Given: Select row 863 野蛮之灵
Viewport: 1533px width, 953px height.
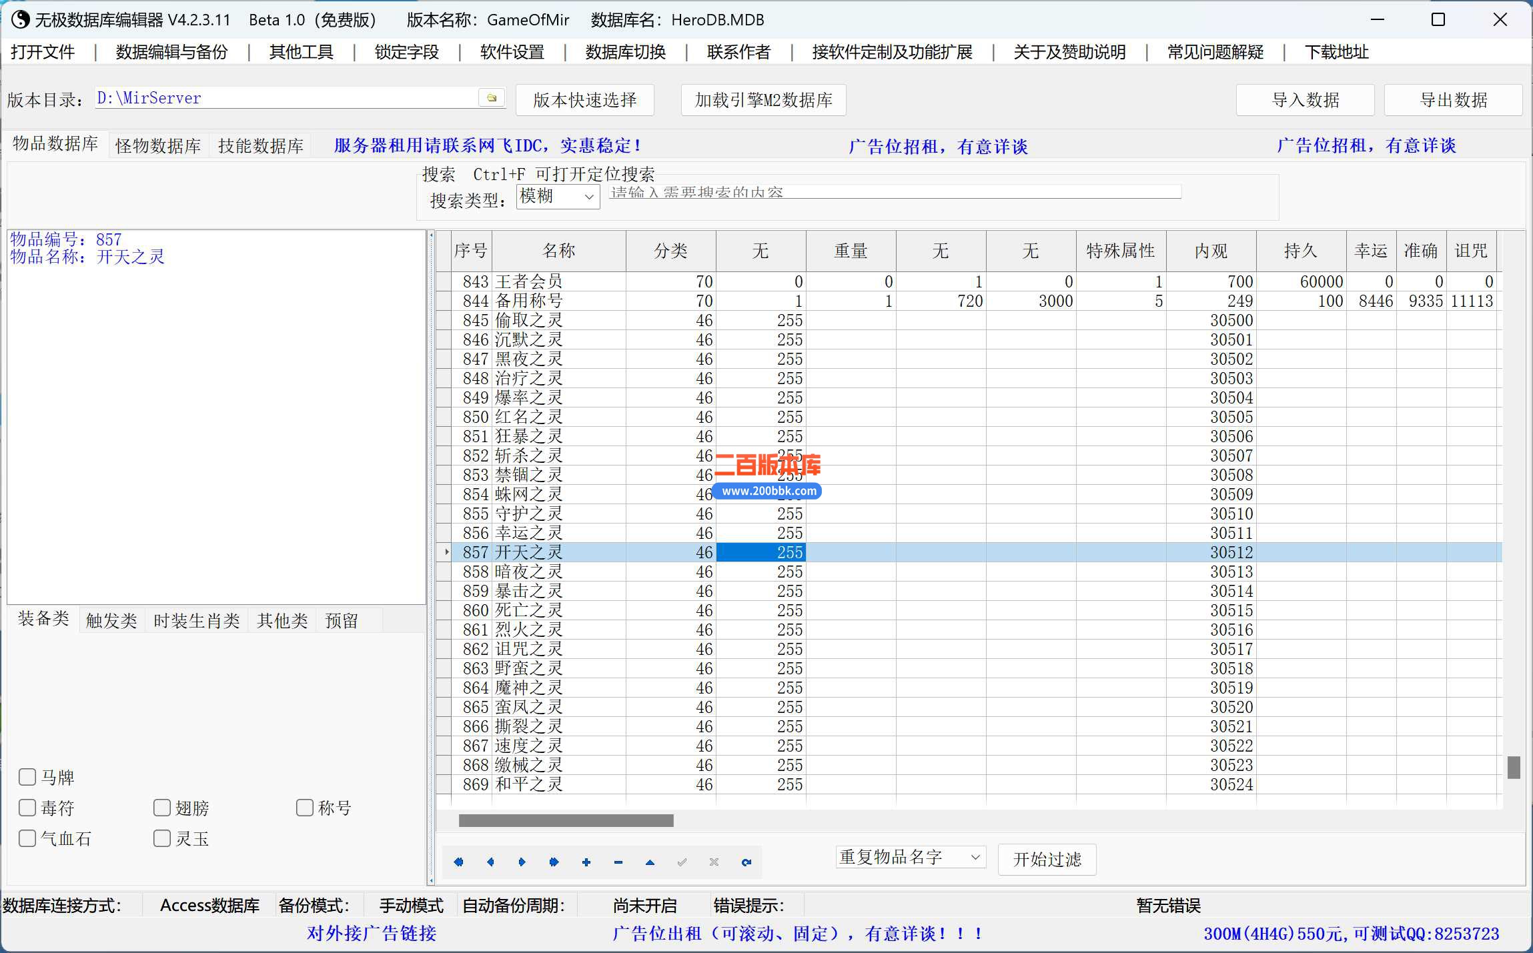Looking at the screenshot, I should 969,668.
